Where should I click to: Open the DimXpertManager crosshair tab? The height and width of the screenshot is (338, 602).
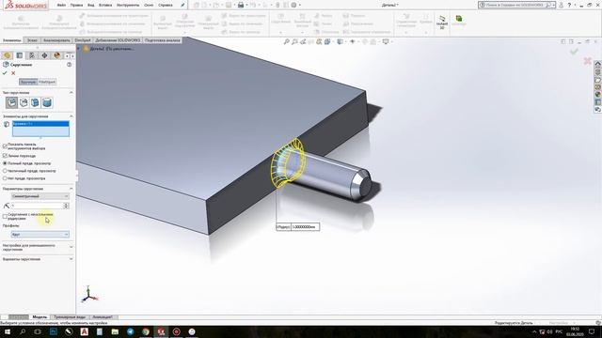(x=44, y=55)
